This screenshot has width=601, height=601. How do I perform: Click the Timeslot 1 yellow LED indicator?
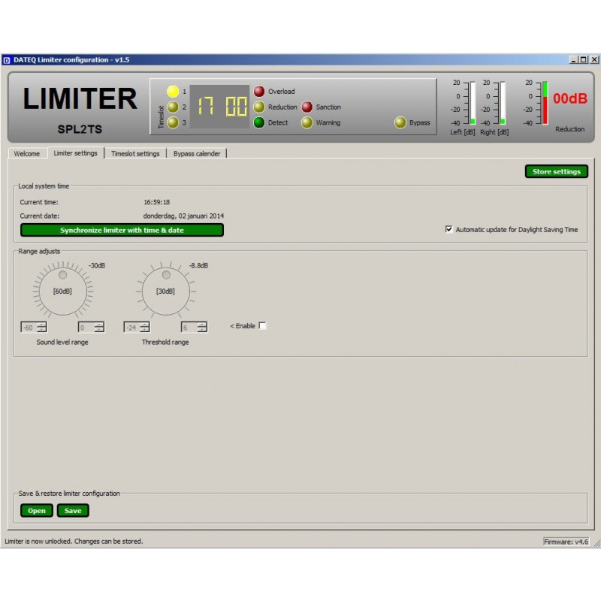click(173, 91)
